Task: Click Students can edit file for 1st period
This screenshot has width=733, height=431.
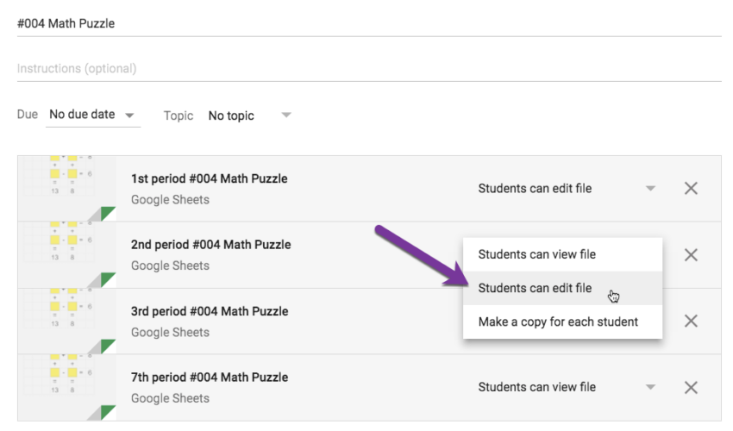Action: tap(535, 189)
